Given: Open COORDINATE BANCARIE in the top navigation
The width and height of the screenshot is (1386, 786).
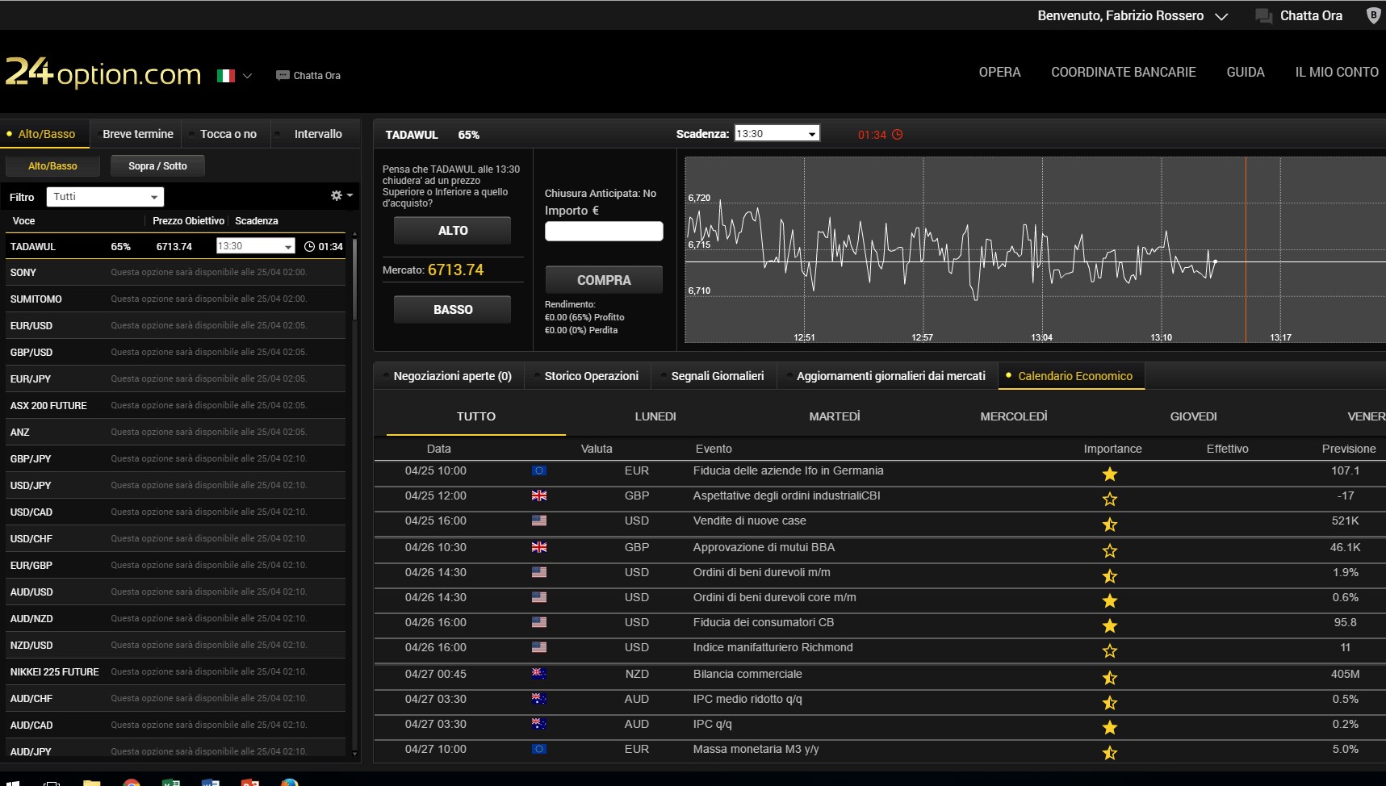Looking at the screenshot, I should (1123, 73).
